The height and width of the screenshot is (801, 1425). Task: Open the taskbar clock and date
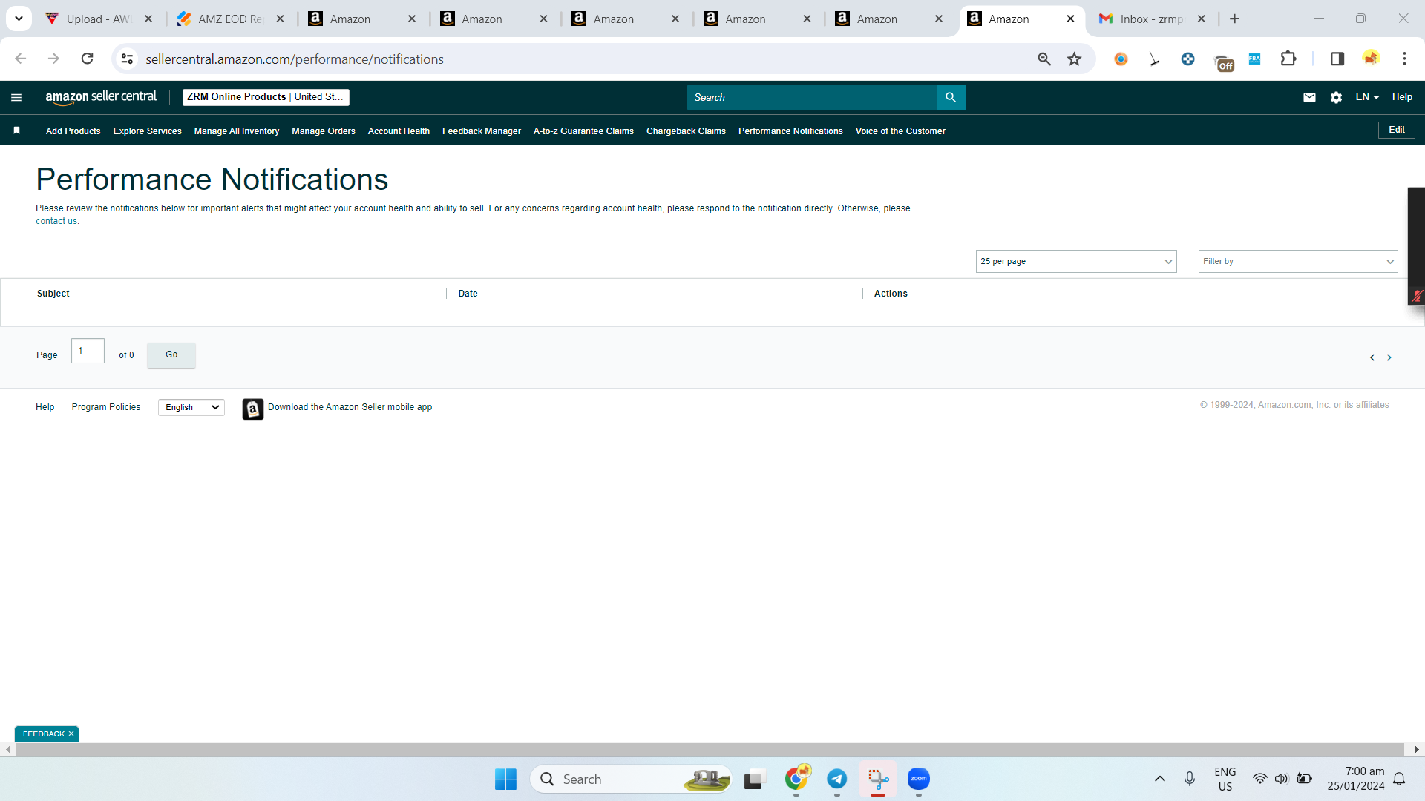[1355, 779]
